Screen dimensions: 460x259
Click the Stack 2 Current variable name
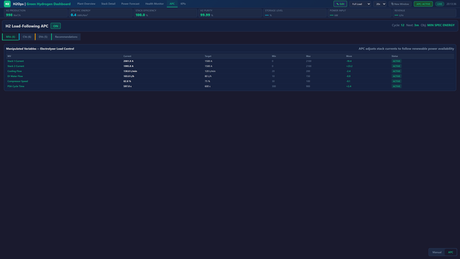[x=16, y=66]
